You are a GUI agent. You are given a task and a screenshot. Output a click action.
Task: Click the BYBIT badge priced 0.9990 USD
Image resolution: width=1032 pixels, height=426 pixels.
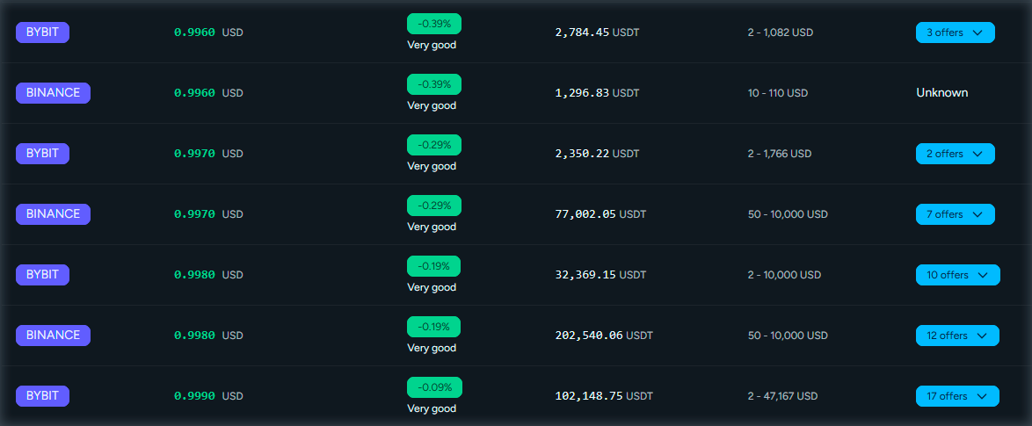point(42,396)
